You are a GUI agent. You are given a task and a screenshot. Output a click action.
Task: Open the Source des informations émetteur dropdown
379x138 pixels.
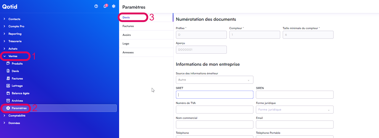pos(215,80)
